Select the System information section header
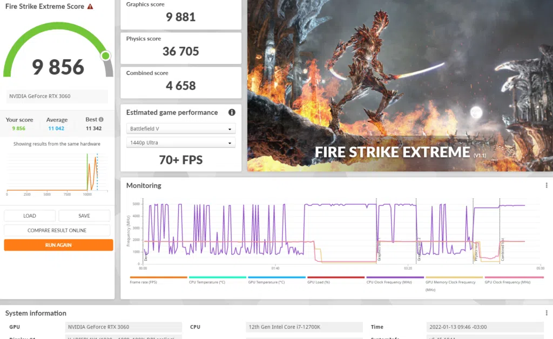 [36, 313]
